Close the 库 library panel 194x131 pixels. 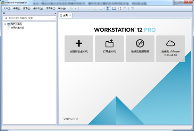coord(55,14)
